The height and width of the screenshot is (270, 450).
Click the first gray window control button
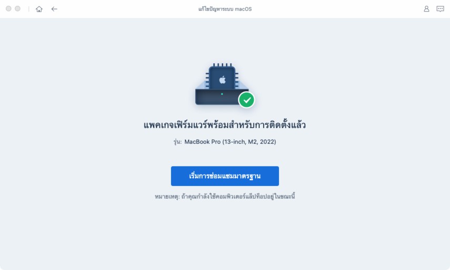pyautogui.click(x=8, y=8)
